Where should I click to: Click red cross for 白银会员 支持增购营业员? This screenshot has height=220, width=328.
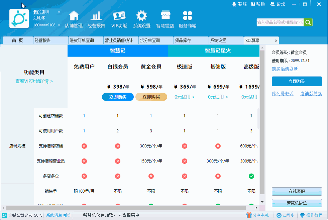coord(118,161)
